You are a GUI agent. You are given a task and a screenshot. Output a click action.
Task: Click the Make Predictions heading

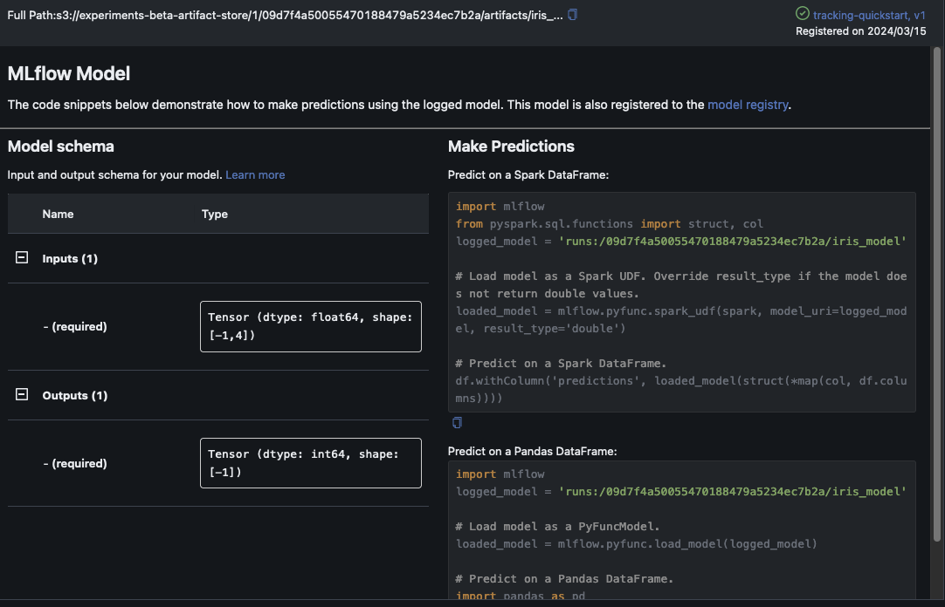[x=511, y=147]
